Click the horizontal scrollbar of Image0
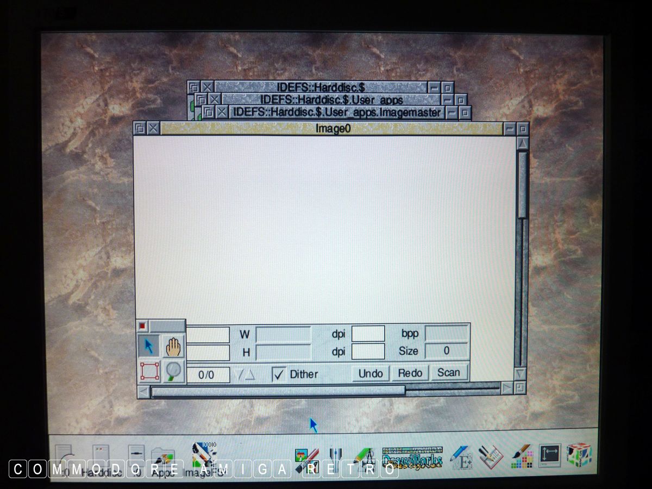The height and width of the screenshot is (489, 652). [x=277, y=390]
